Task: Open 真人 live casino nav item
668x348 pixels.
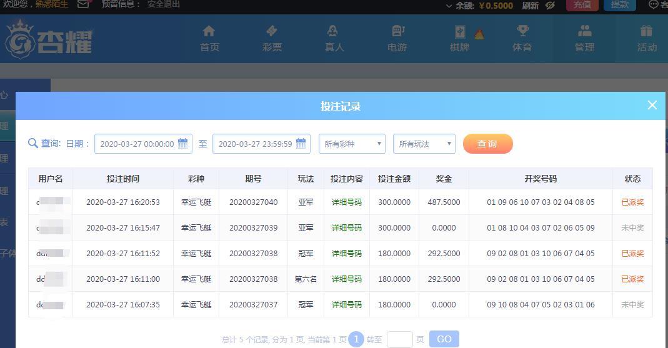Action: coord(334,38)
